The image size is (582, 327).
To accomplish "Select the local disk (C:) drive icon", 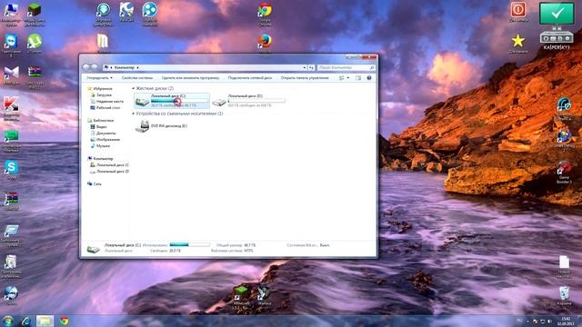I will (142, 101).
